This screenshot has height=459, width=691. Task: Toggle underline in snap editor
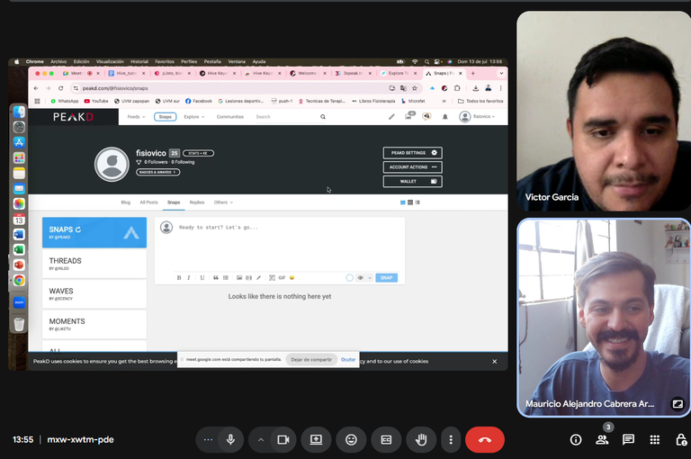(202, 278)
